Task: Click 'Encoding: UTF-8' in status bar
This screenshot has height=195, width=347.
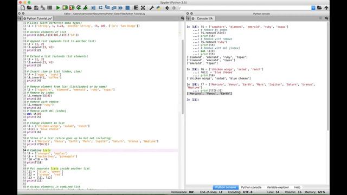Action: coord(240,192)
